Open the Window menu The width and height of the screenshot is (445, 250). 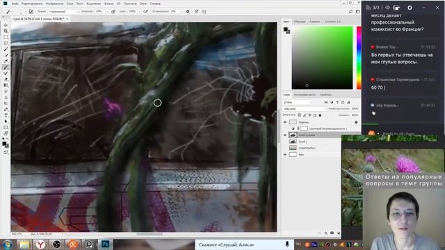143,3
